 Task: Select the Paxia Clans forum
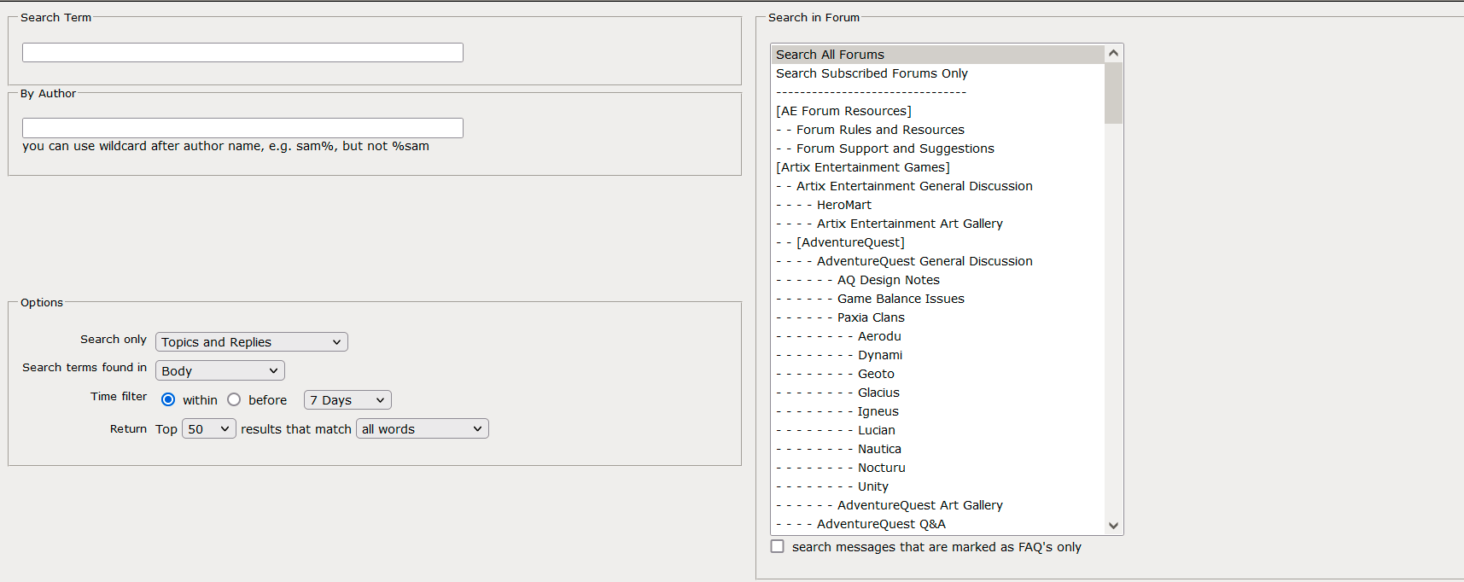[871, 317]
